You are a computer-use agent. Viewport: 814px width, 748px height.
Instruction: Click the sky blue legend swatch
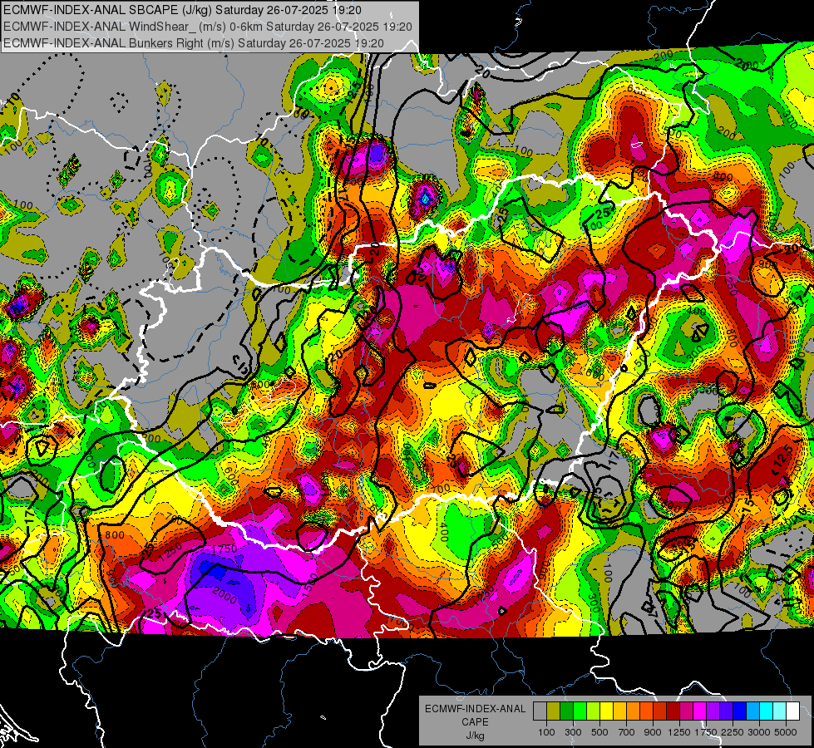(753, 711)
